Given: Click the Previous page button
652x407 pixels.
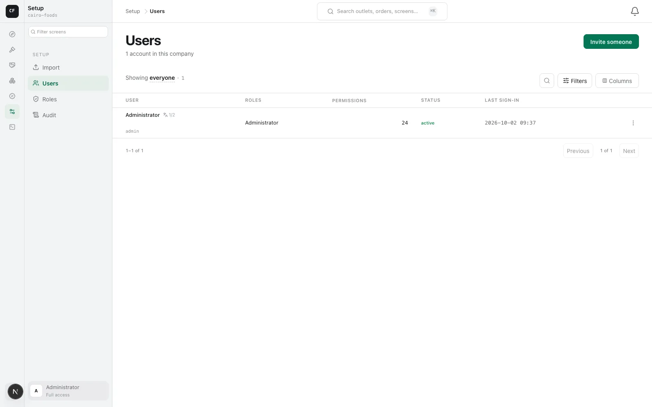Looking at the screenshot, I should click(x=578, y=151).
